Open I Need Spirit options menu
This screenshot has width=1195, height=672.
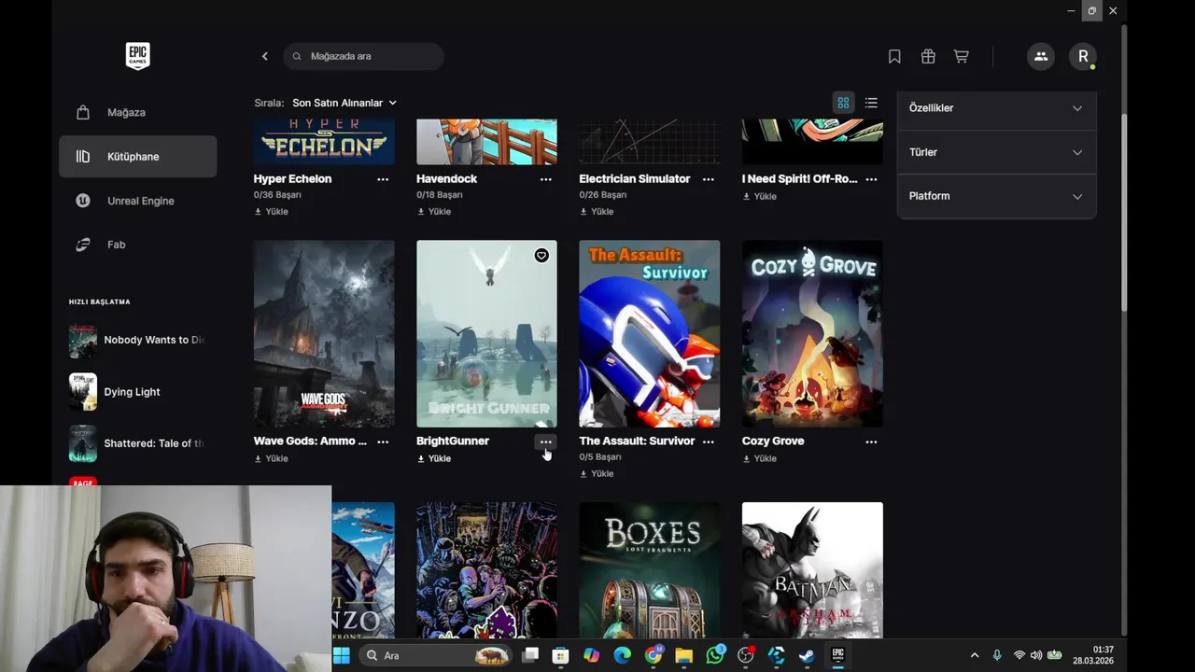pyautogui.click(x=871, y=179)
